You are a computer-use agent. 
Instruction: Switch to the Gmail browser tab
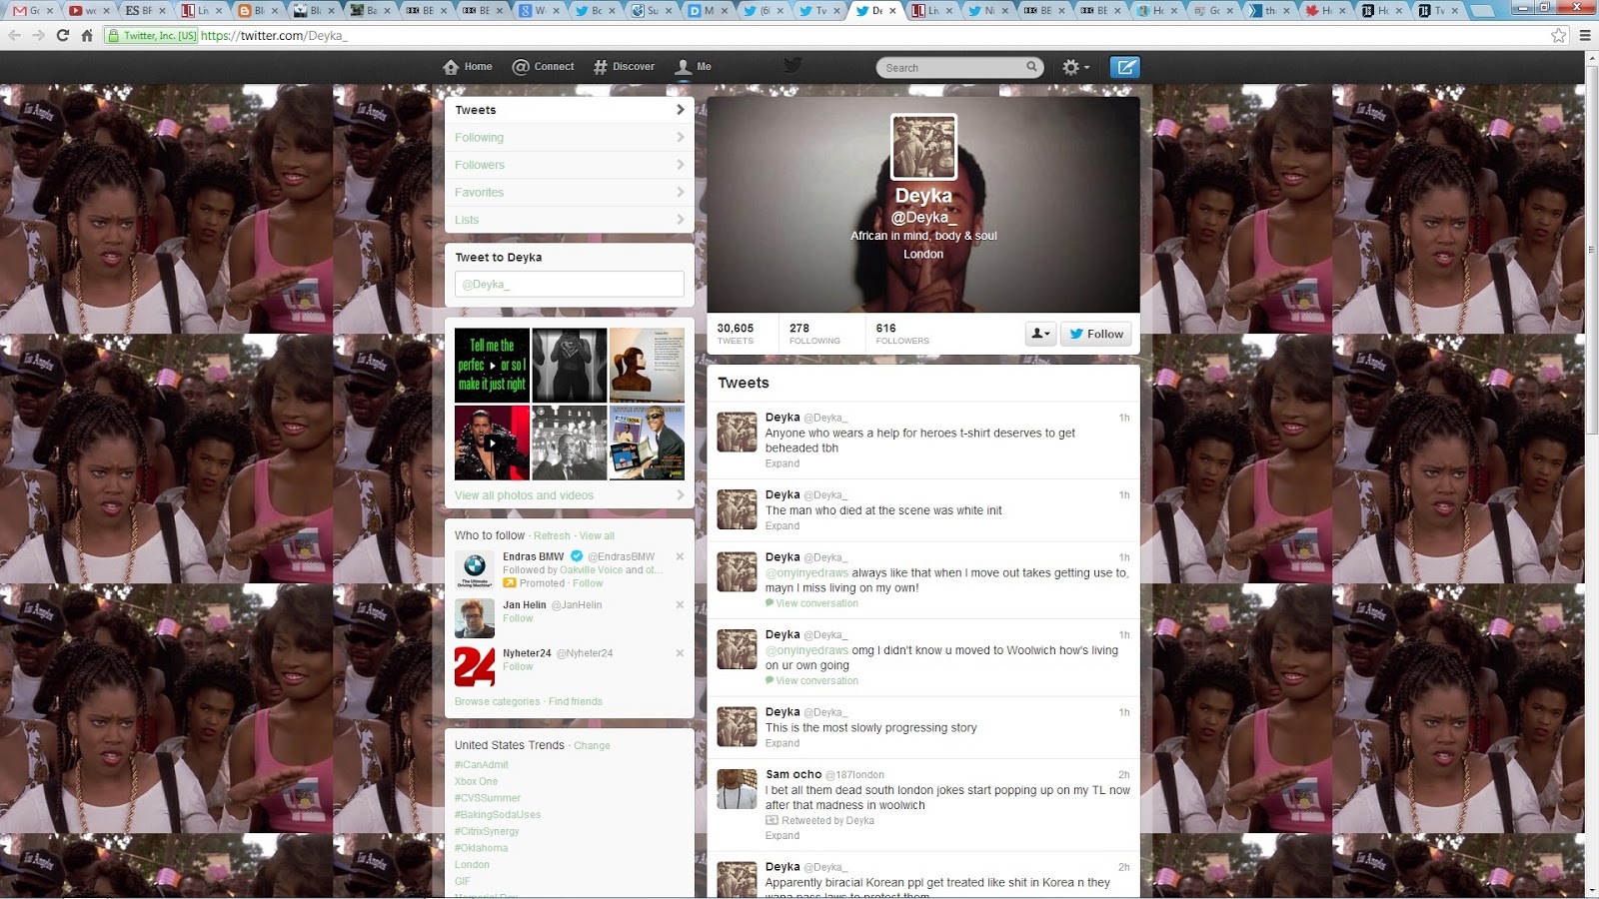coord(33,11)
